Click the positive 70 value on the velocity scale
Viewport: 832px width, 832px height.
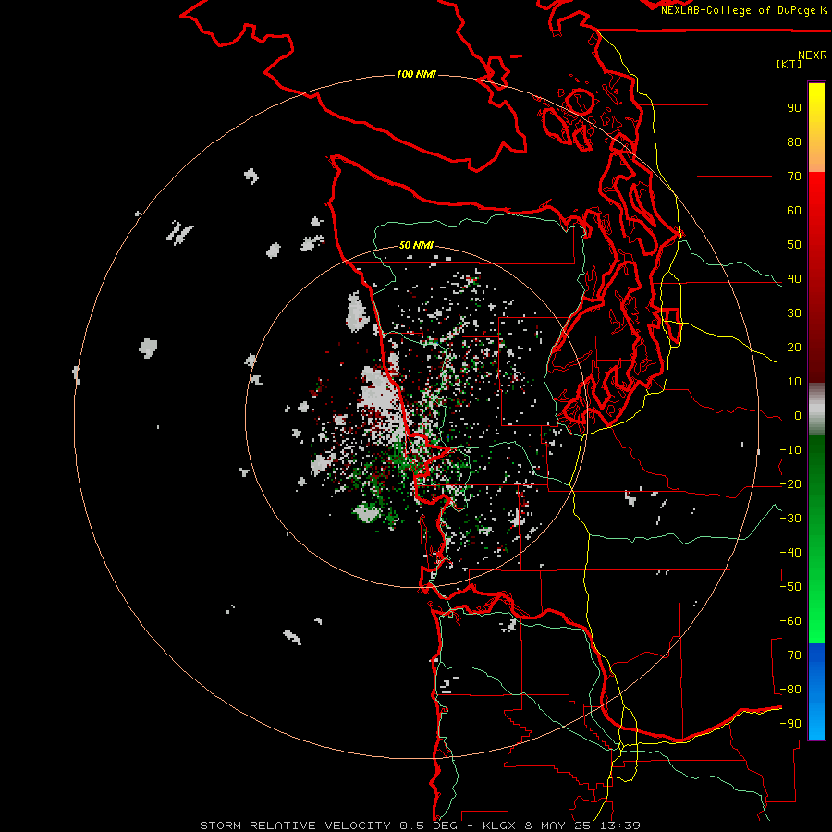794,177
